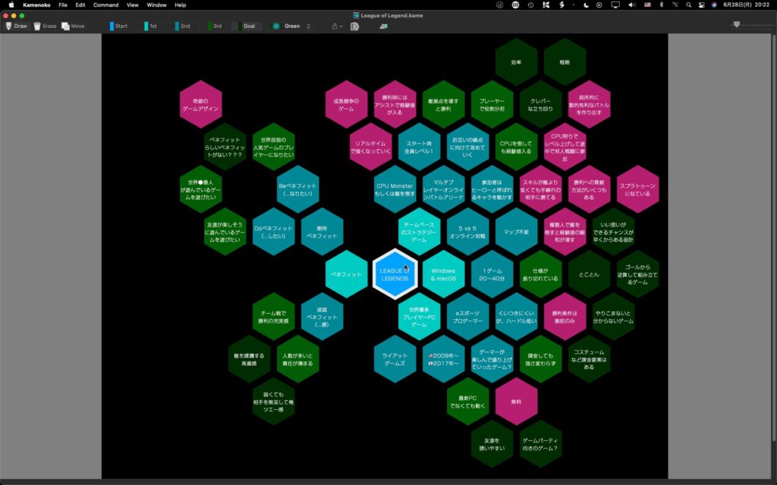Viewport: 777px width, 485px height.
Task: Open the share/export menu in toolbar
Action: tap(336, 27)
